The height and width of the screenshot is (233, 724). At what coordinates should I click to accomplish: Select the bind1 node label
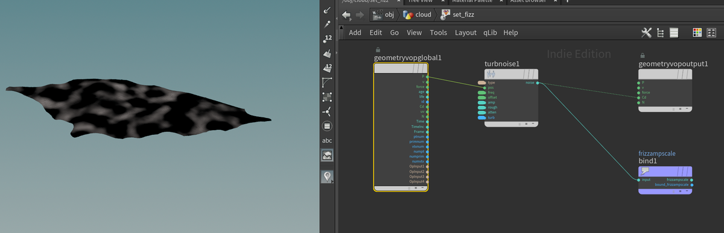pos(648,161)
